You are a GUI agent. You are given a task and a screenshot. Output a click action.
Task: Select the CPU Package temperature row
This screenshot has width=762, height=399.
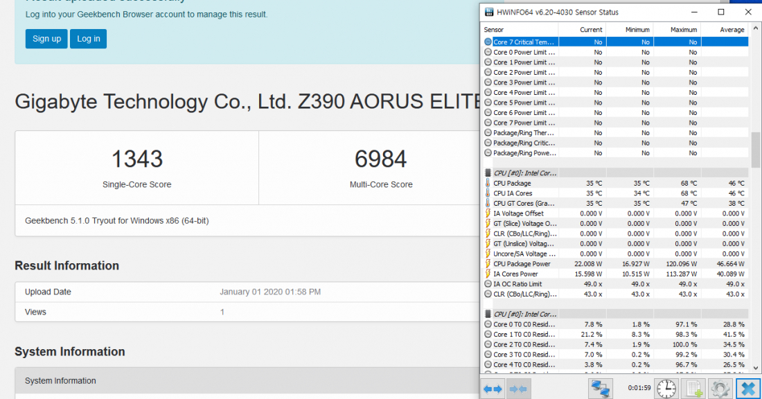615,183
